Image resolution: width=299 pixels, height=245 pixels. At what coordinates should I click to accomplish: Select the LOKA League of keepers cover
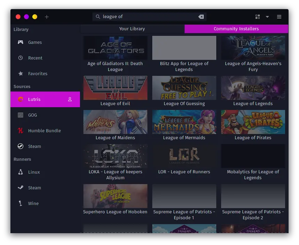pos(115,156)
